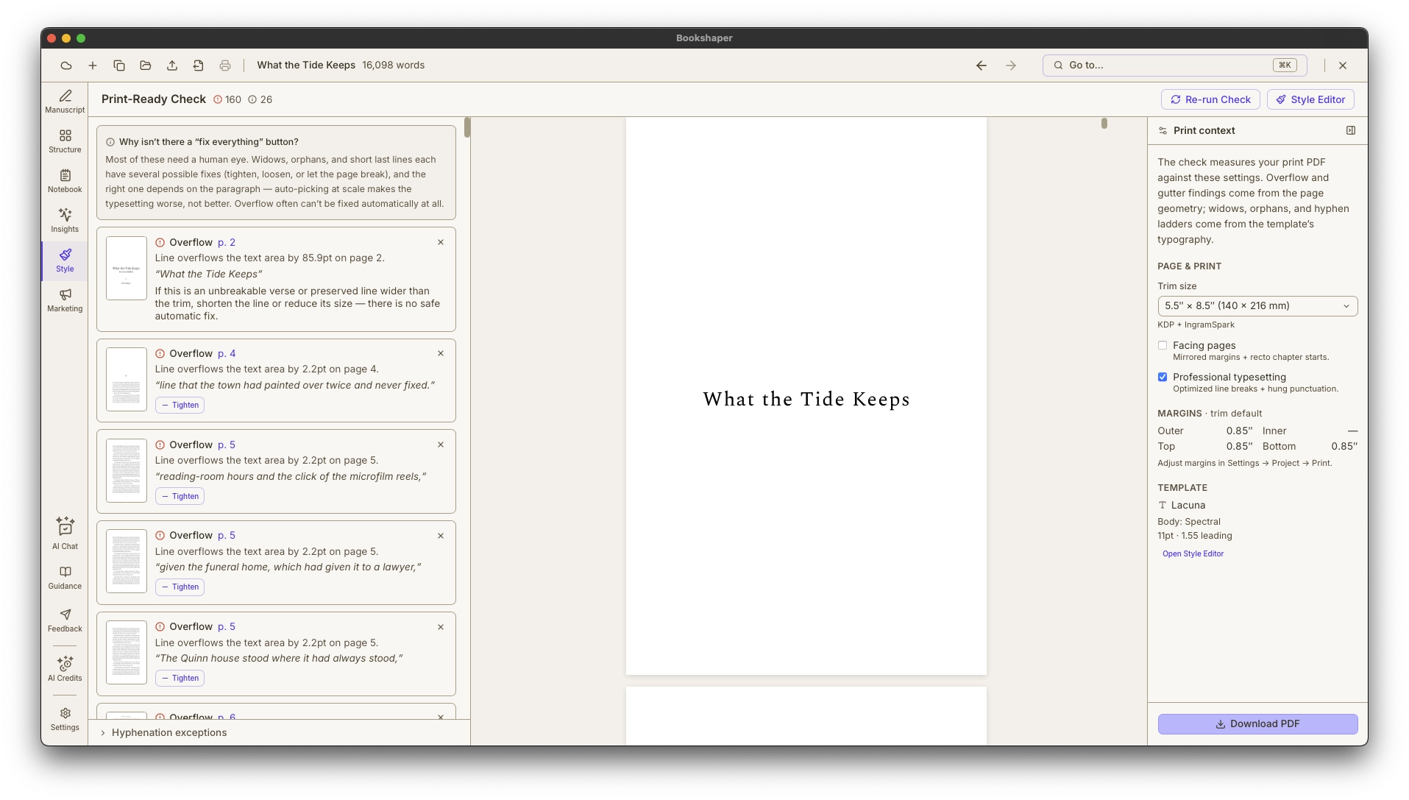Enable the Facing pages checkbox
Viewport: 1409px width, 800px height.
click(x=1163, y=345)
